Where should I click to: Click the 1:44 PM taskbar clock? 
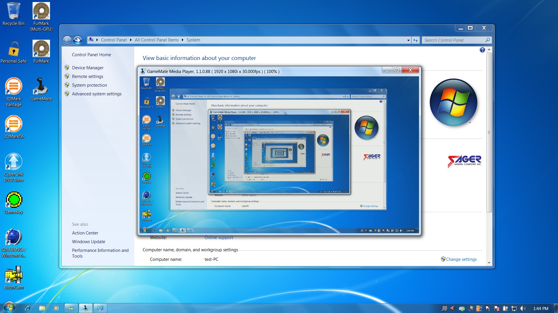[541, 309]
